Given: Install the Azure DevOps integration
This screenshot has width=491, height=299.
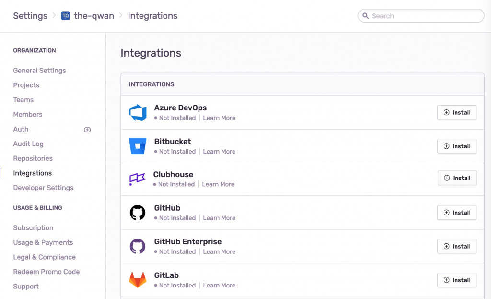Looking at the screenshot, I should click(456, 112).
